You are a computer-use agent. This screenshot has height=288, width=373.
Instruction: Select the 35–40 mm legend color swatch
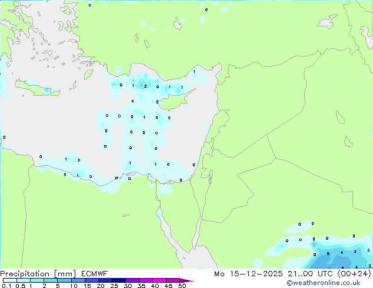[x=146, y=280]
